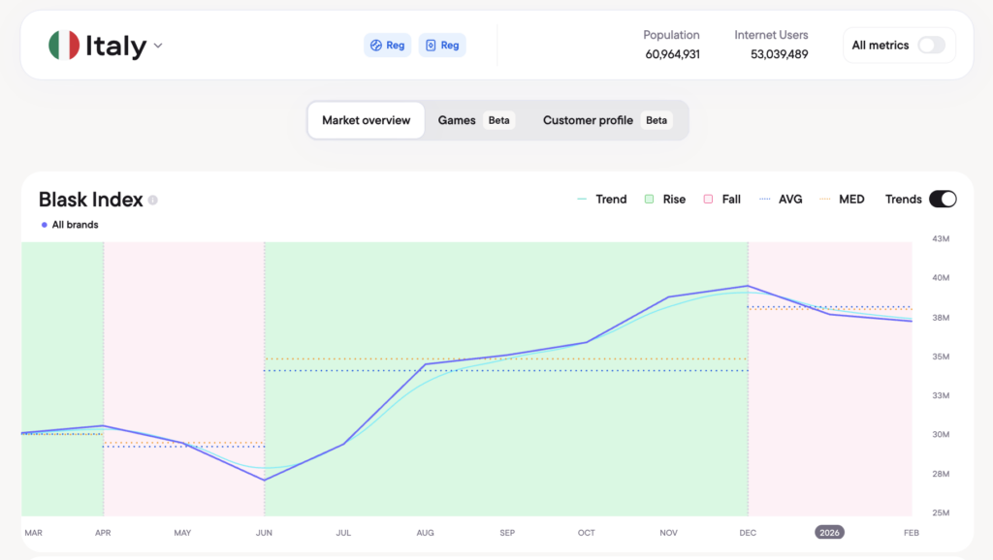This screenshot has height=560, width=993.
Task: Click the Italy flag icon
Action: click(64, 46)
